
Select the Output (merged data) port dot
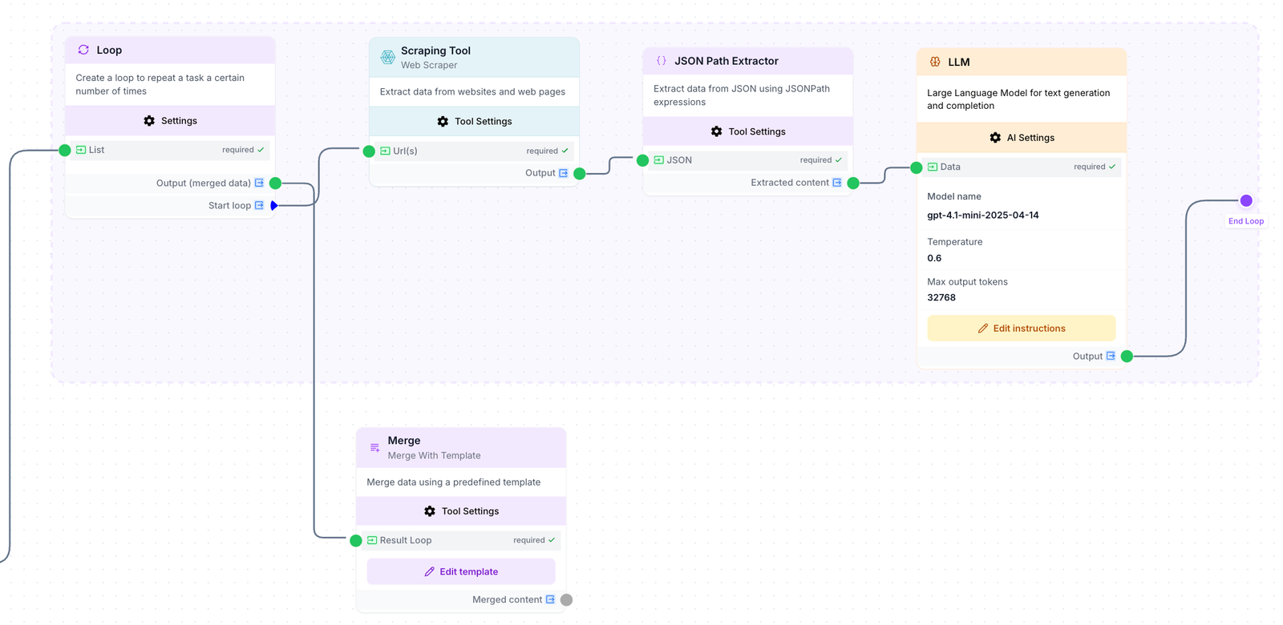coord(275,183)
